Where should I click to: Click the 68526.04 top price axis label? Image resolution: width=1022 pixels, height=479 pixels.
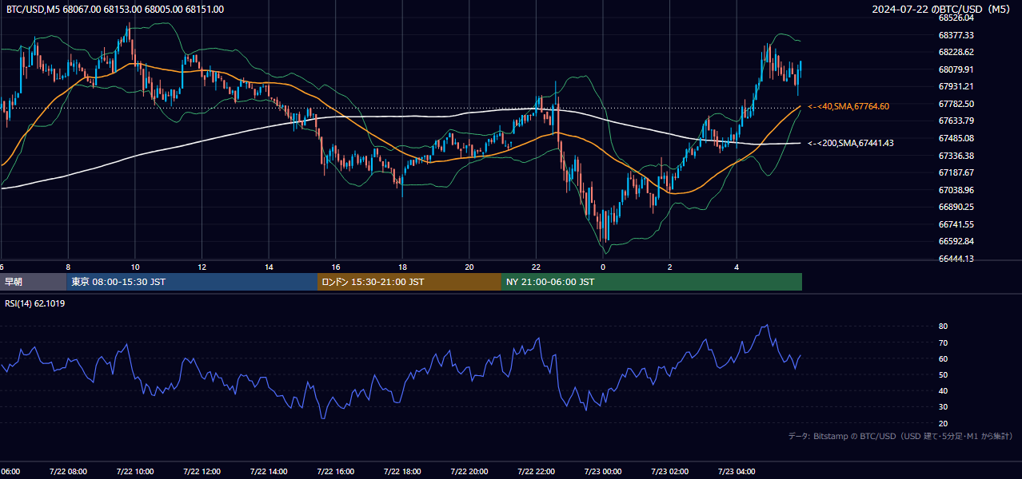coord(956,18)
